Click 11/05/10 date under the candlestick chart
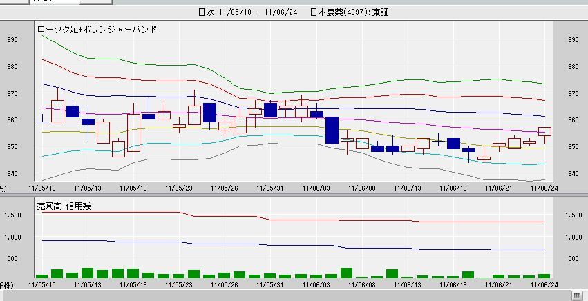588x301 pixels. [x=42, y=188]
